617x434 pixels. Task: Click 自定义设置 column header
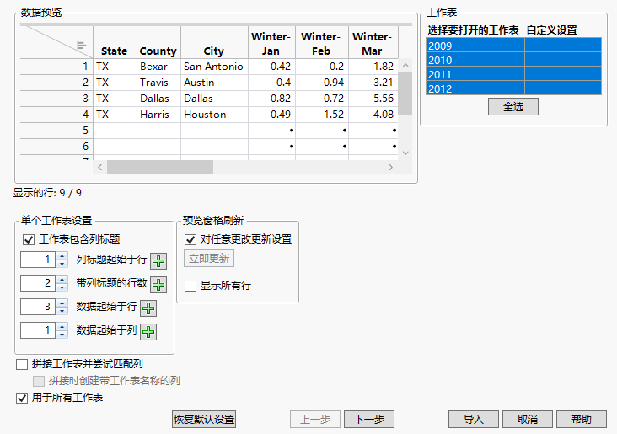pos(552,30)
